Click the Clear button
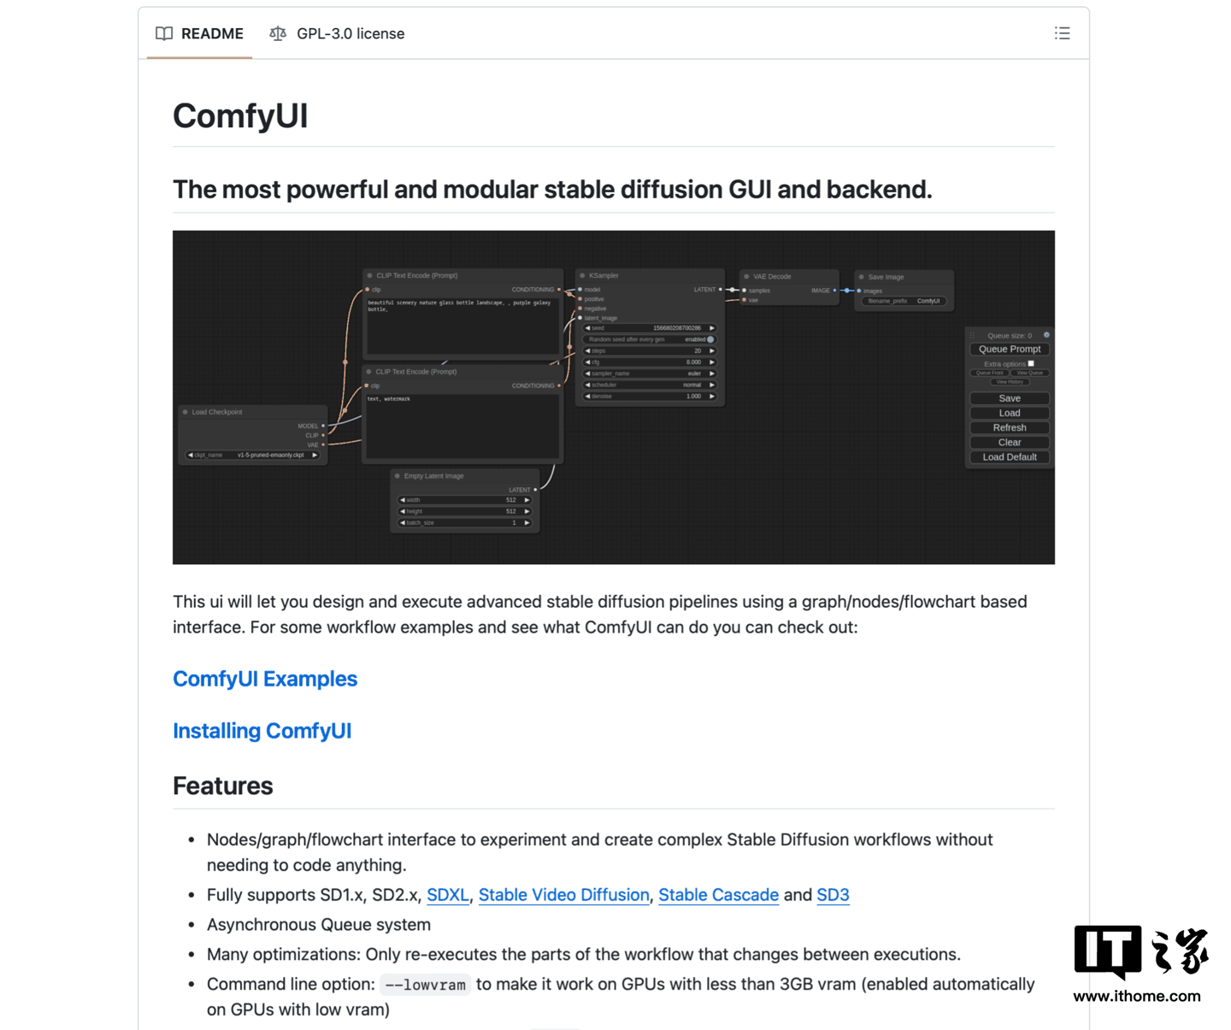This screenshot has height=1030, width=1231. [x=1010, y=442]
